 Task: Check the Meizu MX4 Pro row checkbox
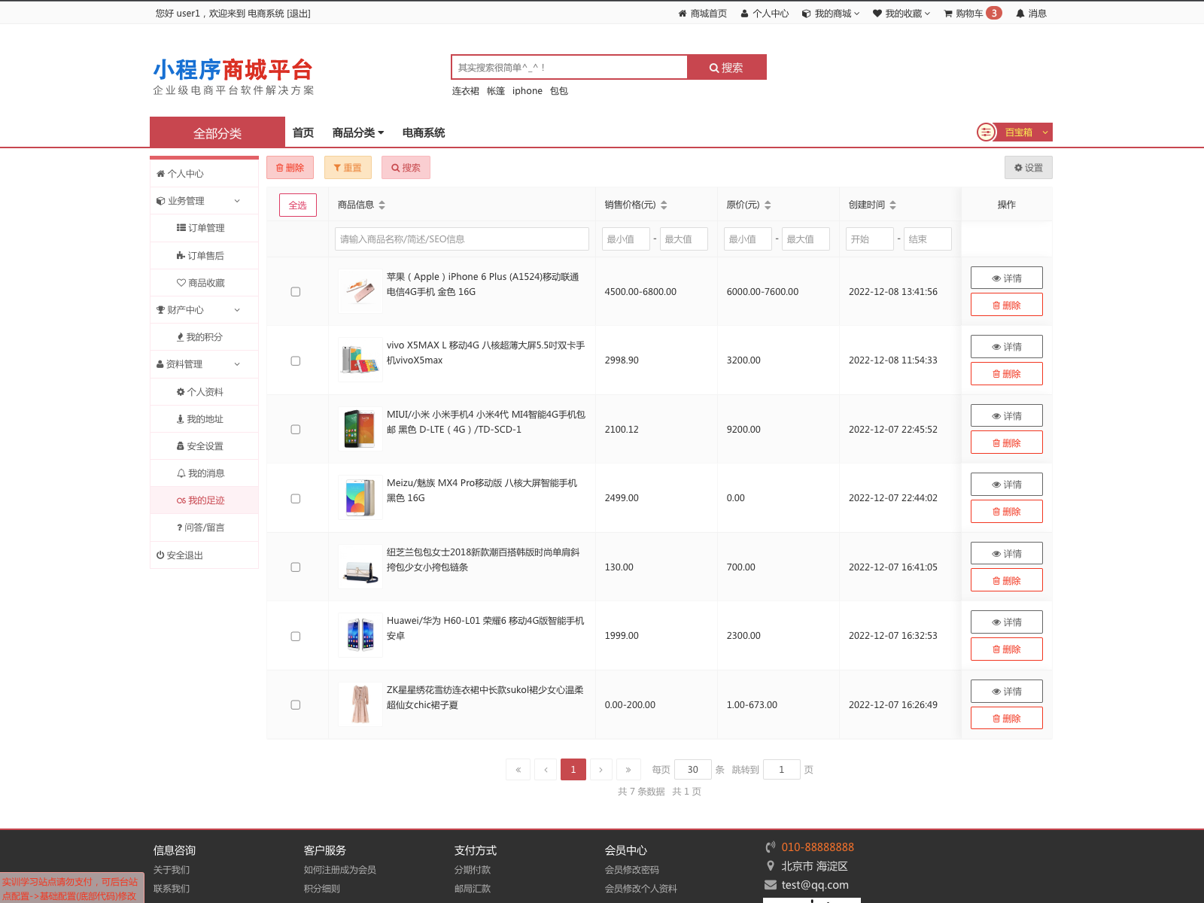[x=296, y=499]
